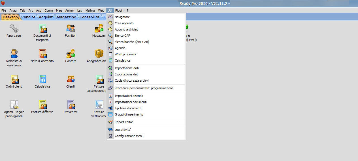Open the Fornitori icon

tap(71, 29)
